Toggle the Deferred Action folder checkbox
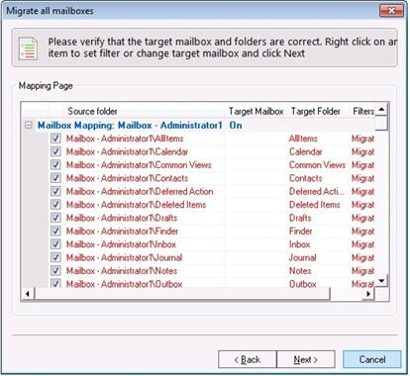Viewport: 410px width, 376px height. pyautogui.click(x=55, y=191)
